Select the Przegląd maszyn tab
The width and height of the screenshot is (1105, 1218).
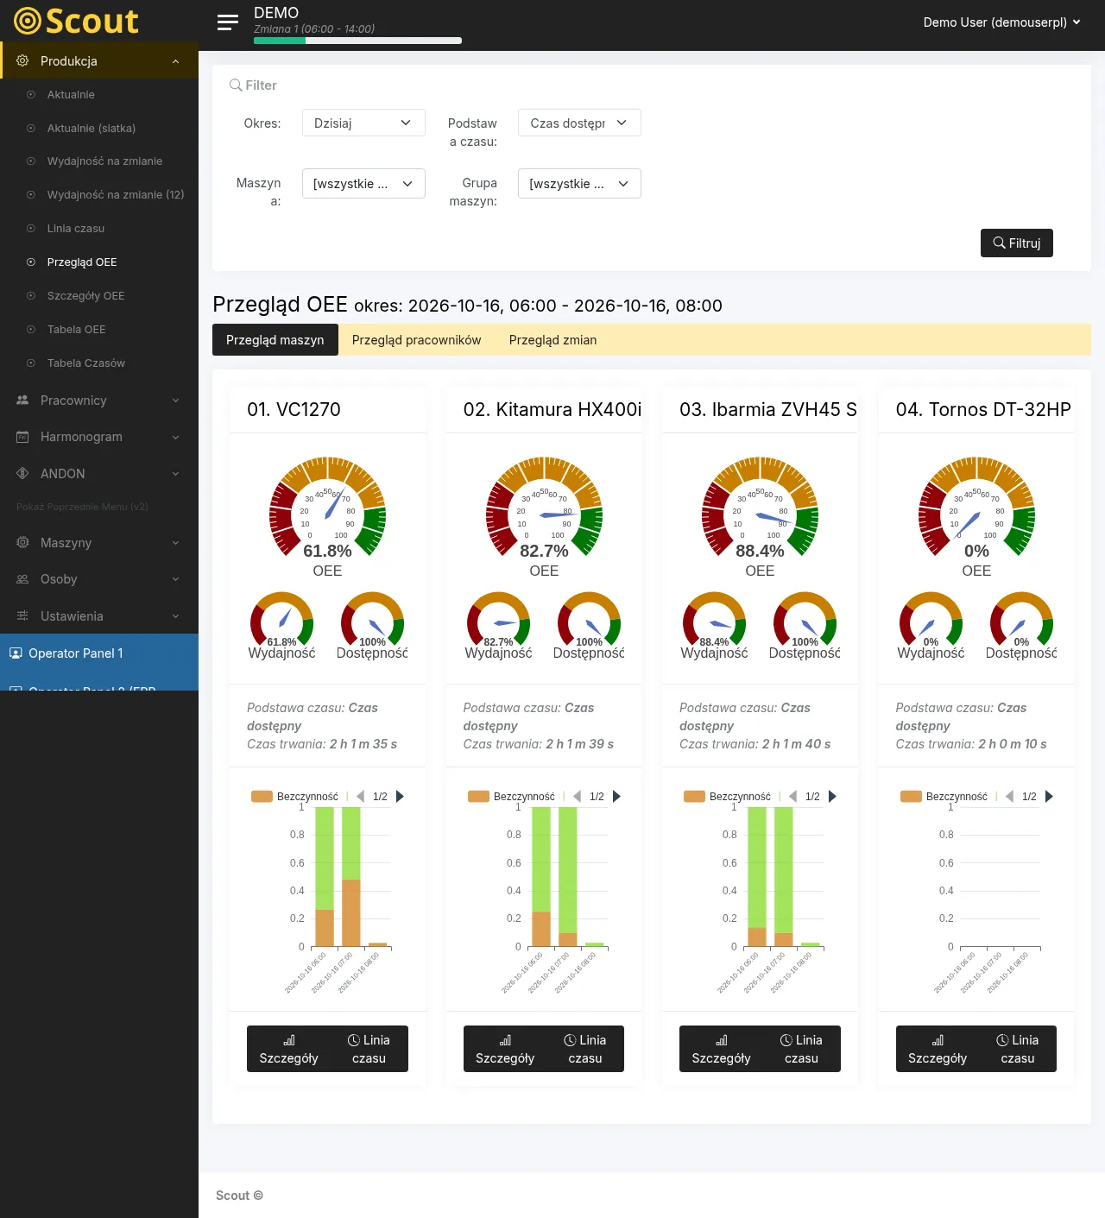pyautogui.click(x=275, y=340)
